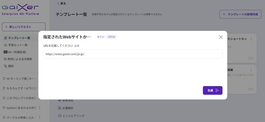Open options menu for グーグルが開発したAI history
The height and width of the screenshot is (122, 265).
pos(40,117)
